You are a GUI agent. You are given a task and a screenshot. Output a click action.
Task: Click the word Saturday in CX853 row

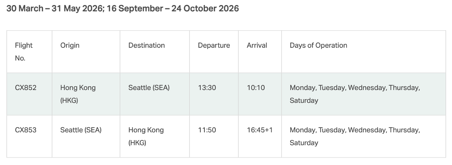click(x=304, y=143)
